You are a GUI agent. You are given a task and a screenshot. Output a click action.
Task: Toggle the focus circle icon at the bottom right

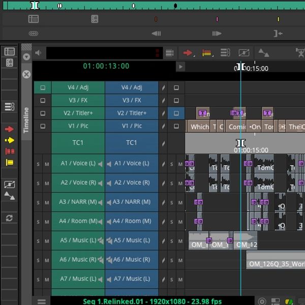262,301
